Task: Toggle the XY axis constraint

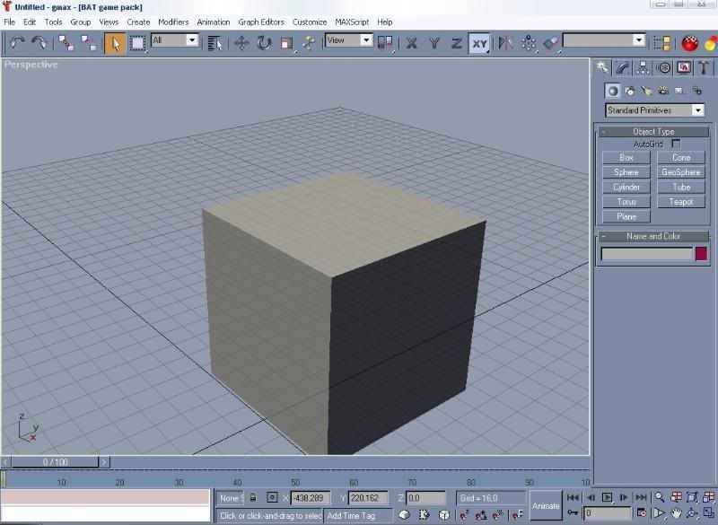Action: (479, 42)
